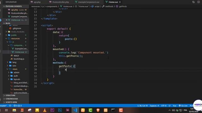Viewport: 202px width, 113px height.
Task: Click the Home.vue breadcrumb segment
Action: pyautogui.click(x=68, y=6)
